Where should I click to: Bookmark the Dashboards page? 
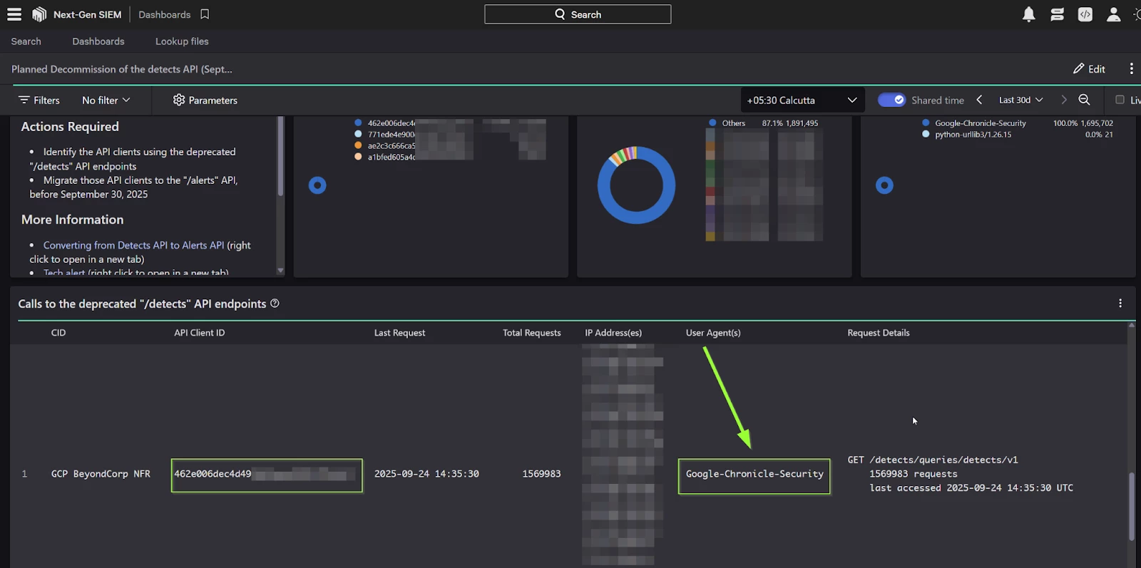pos(205,14)
